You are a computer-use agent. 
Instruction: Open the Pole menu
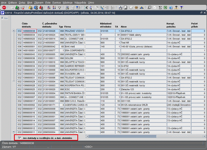pos(48,3)
